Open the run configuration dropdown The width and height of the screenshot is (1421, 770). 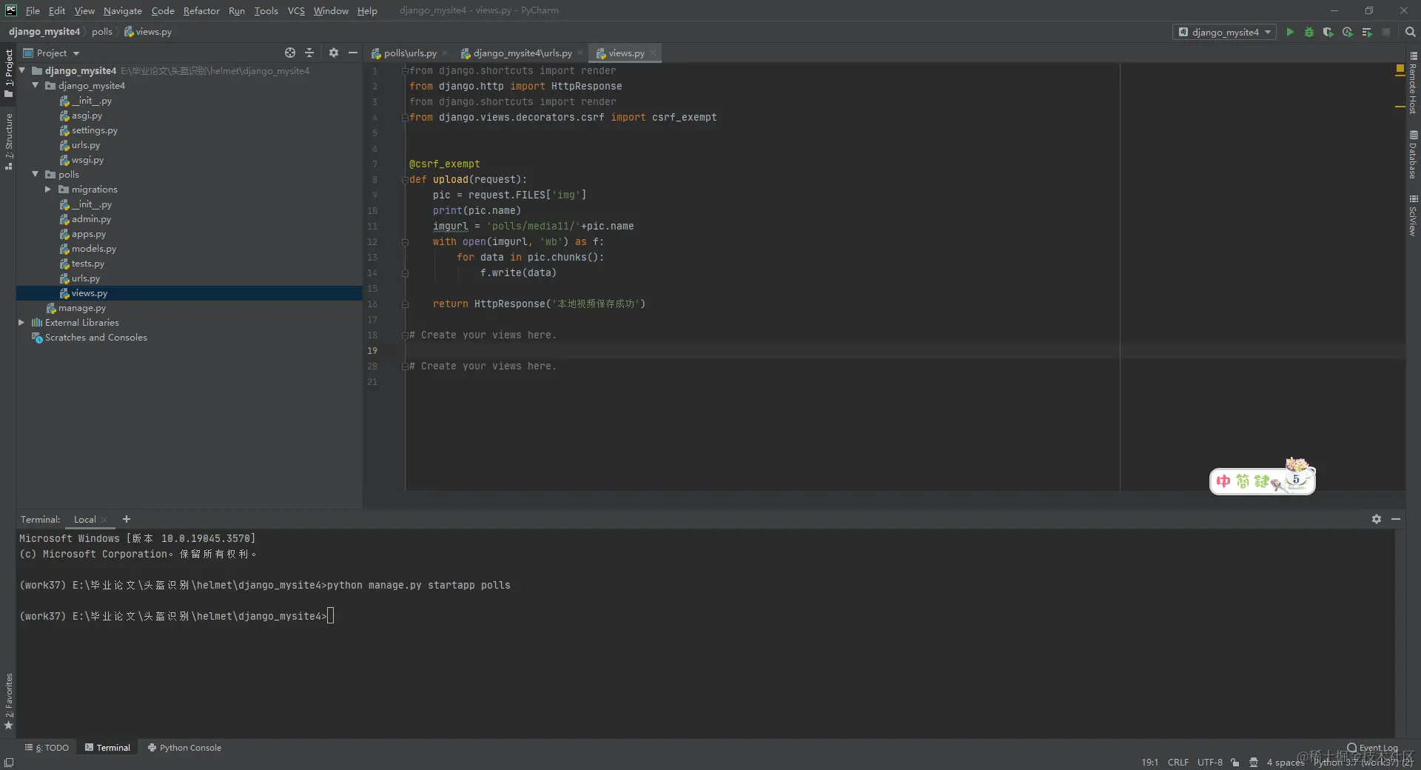tap(1224, 32)
